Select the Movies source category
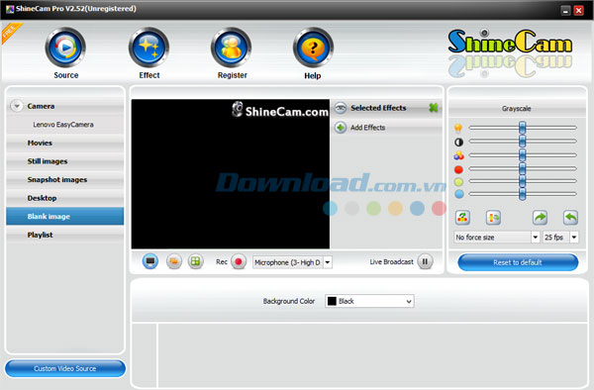 [65, 143]
